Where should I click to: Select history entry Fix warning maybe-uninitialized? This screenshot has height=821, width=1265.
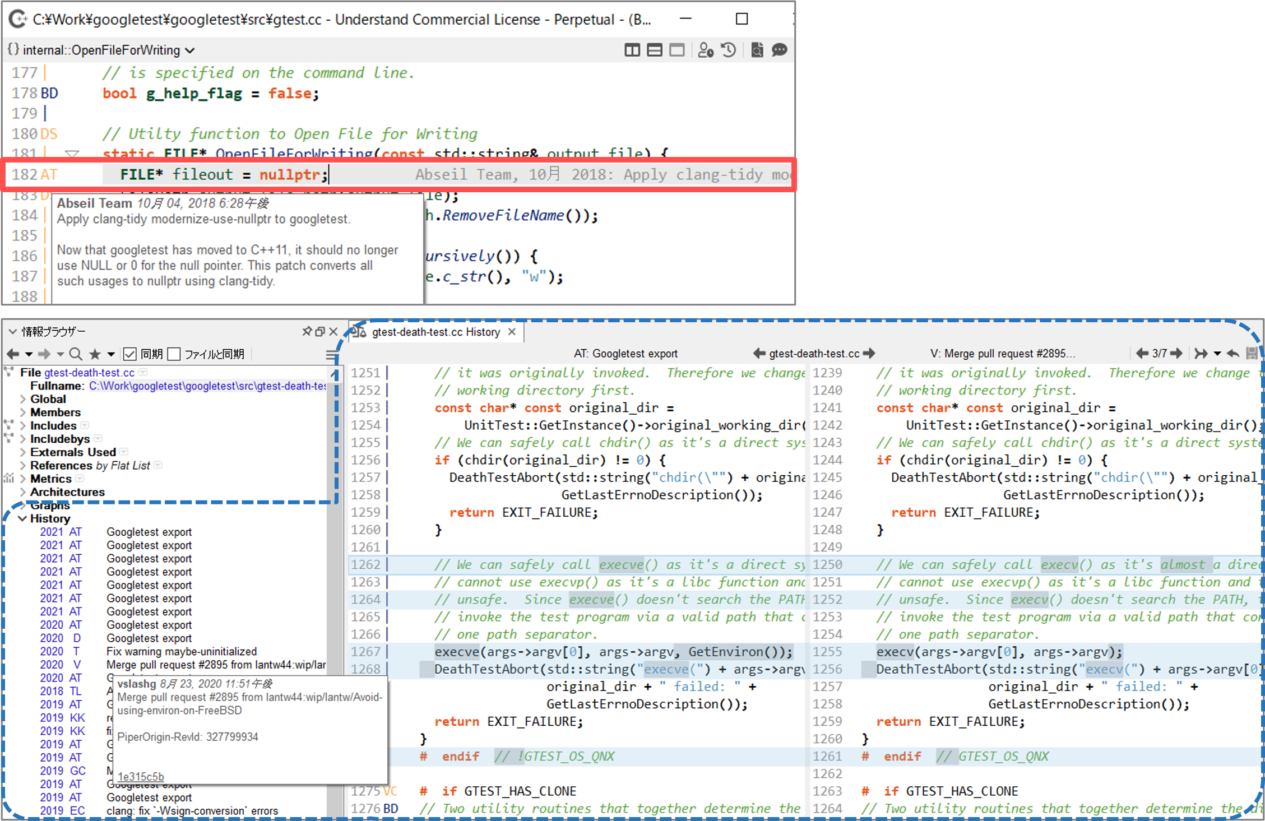182,652
